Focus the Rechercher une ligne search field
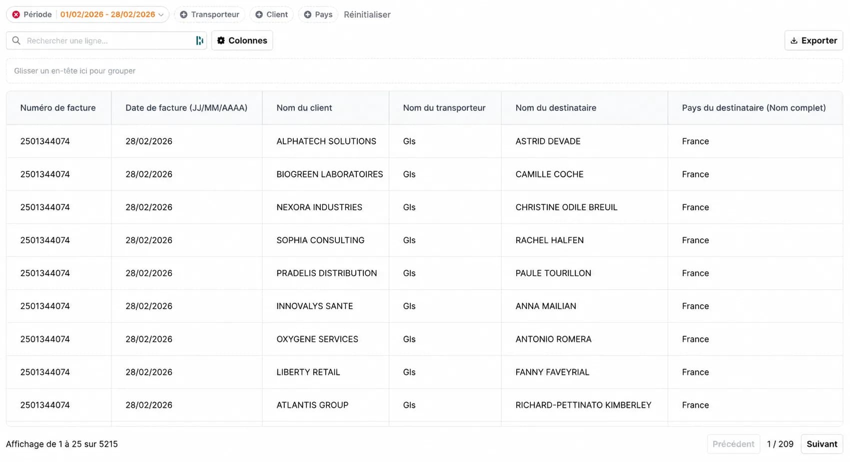The width and height of the screenshot is (850, 462). (x=106, y=40)
